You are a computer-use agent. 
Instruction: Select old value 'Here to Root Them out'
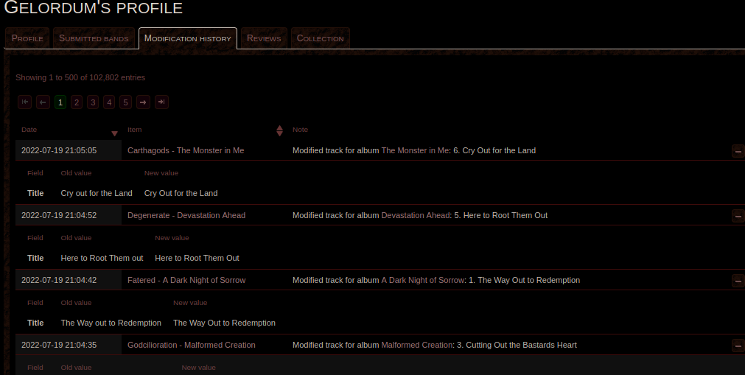point(102,258)
